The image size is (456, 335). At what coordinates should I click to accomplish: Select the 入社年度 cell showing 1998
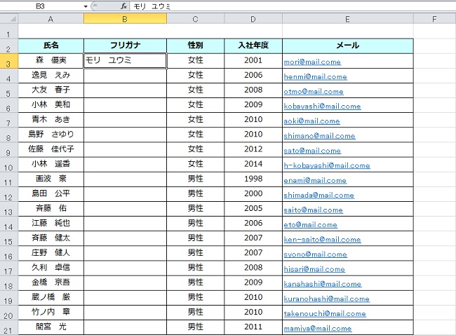point(253,179)
